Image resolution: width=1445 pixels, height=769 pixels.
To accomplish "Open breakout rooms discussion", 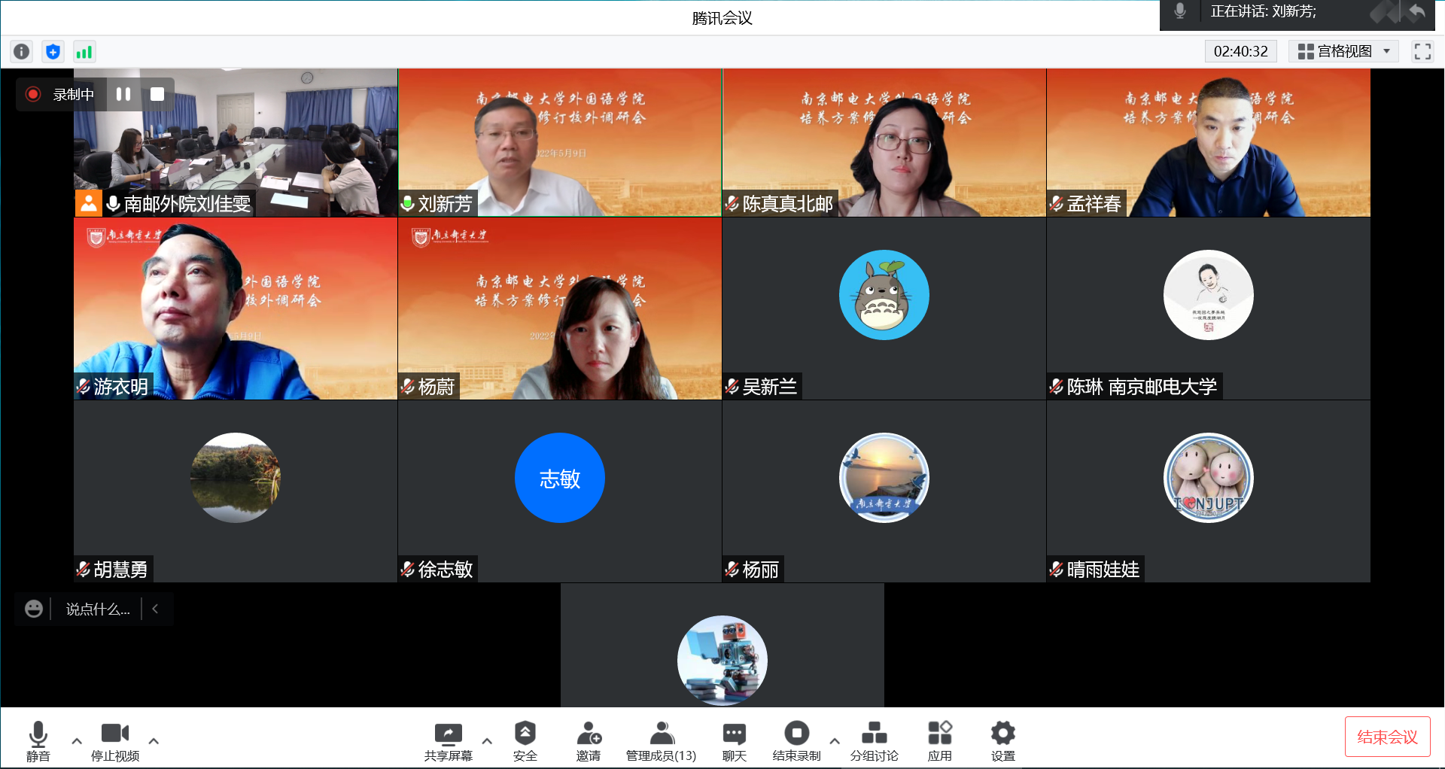I will 874,740.
